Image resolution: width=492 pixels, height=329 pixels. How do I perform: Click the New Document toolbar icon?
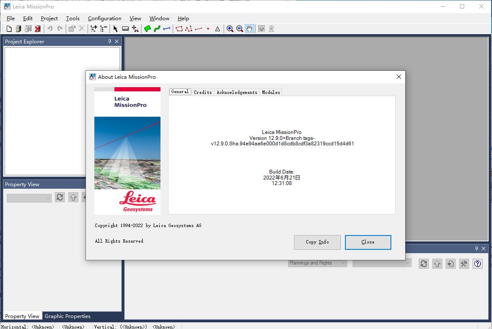pyautogui.click(x=8, y=29)
